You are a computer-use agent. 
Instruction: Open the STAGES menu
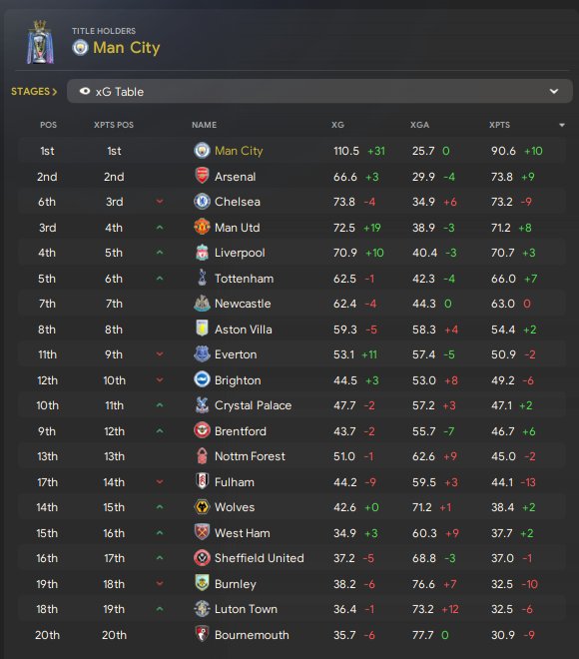point(34,91)
